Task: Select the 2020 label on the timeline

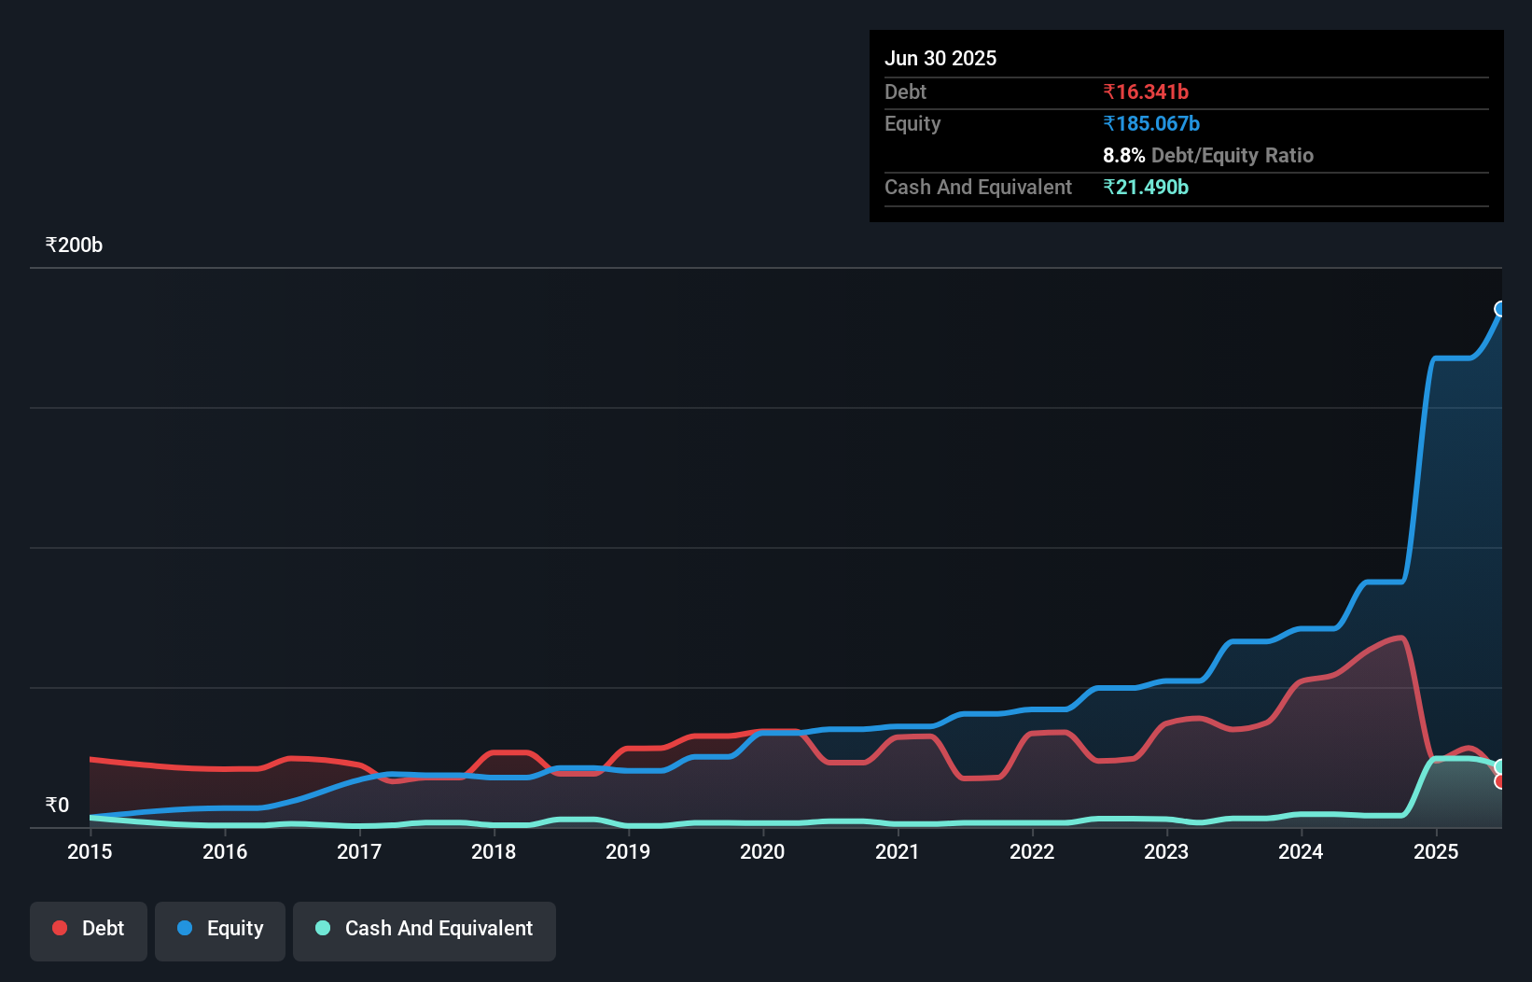Action: pos(762,851)
